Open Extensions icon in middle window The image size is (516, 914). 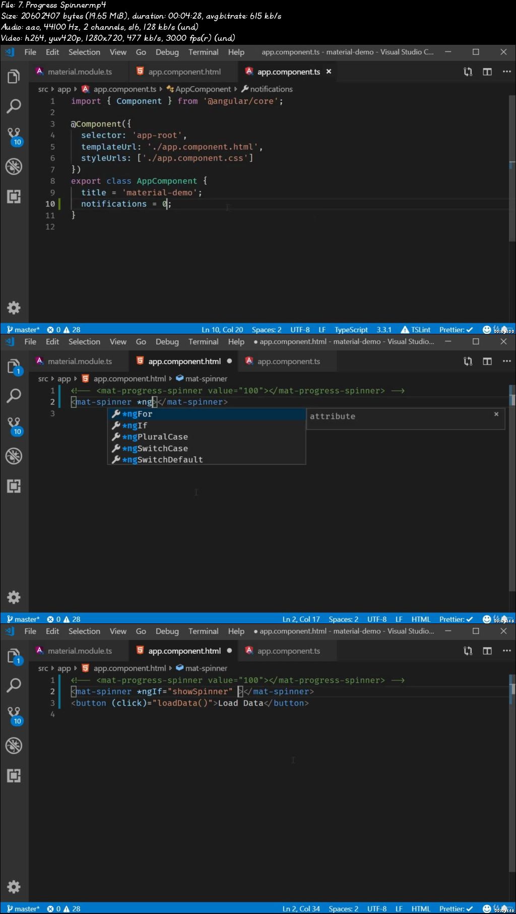[x=14, y=486]
